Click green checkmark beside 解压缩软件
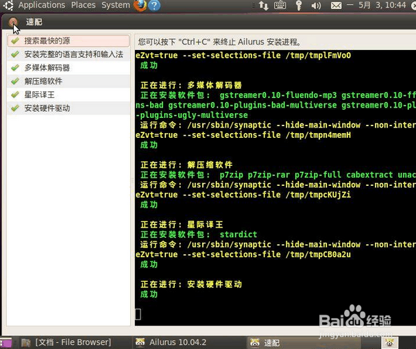 point(15,81)
